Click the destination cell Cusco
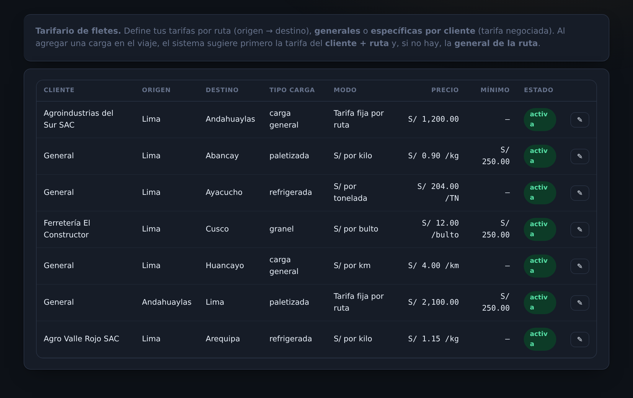 [217, 229]
